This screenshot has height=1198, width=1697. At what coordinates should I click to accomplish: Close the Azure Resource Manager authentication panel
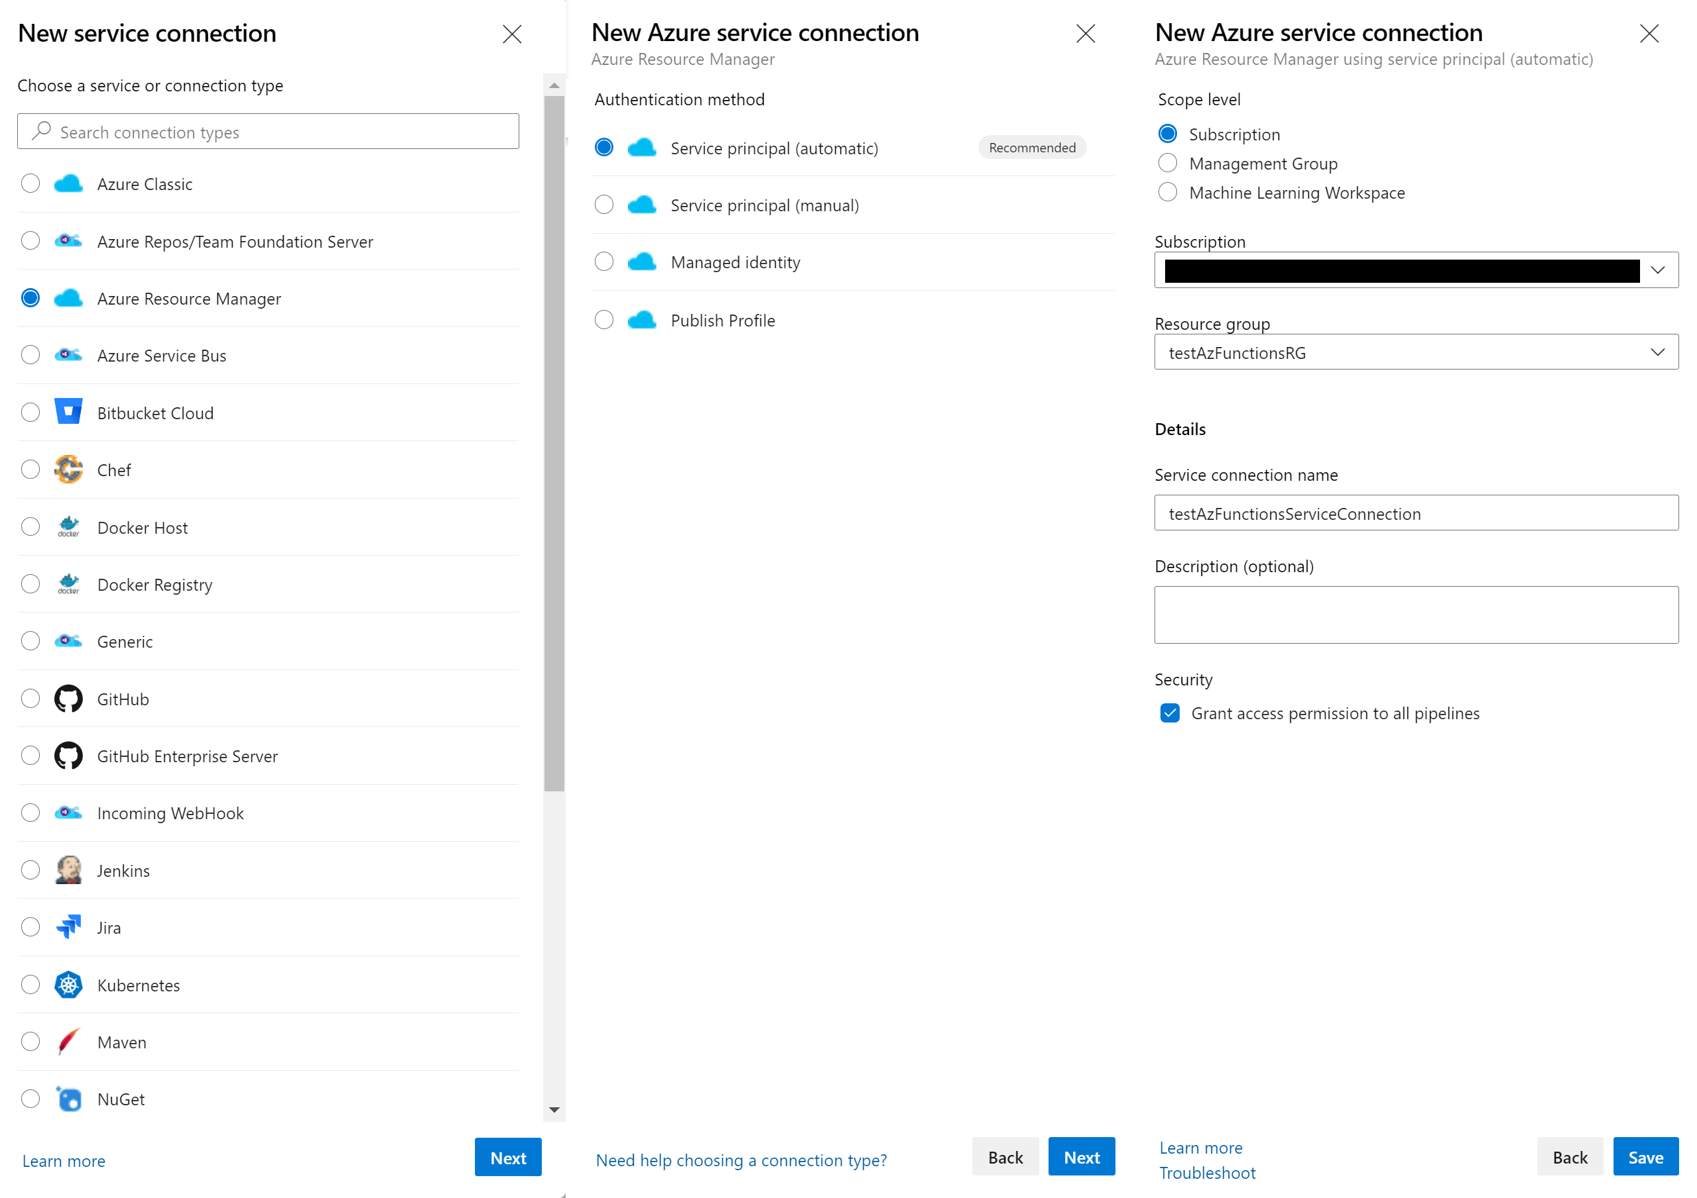[x=1085, y=33]
